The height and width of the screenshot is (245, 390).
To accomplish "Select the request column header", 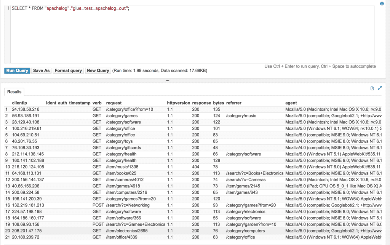I will click(115, 102).
